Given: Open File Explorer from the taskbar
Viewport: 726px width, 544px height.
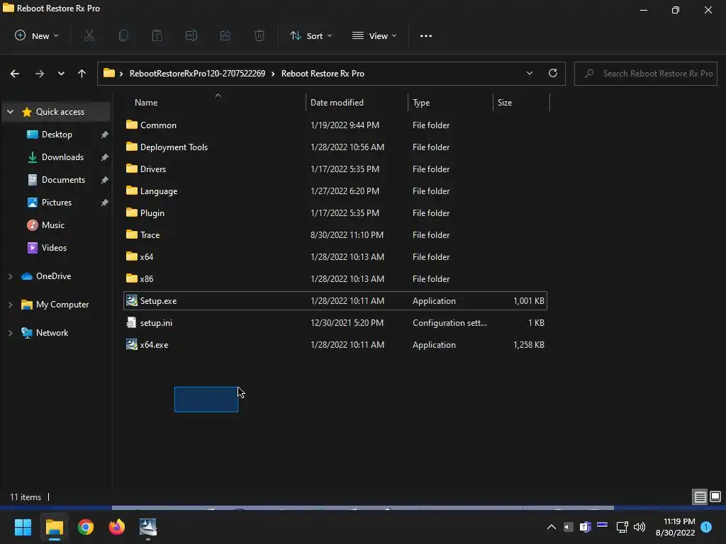Looking at the screenshot, I should coord(54,527).
